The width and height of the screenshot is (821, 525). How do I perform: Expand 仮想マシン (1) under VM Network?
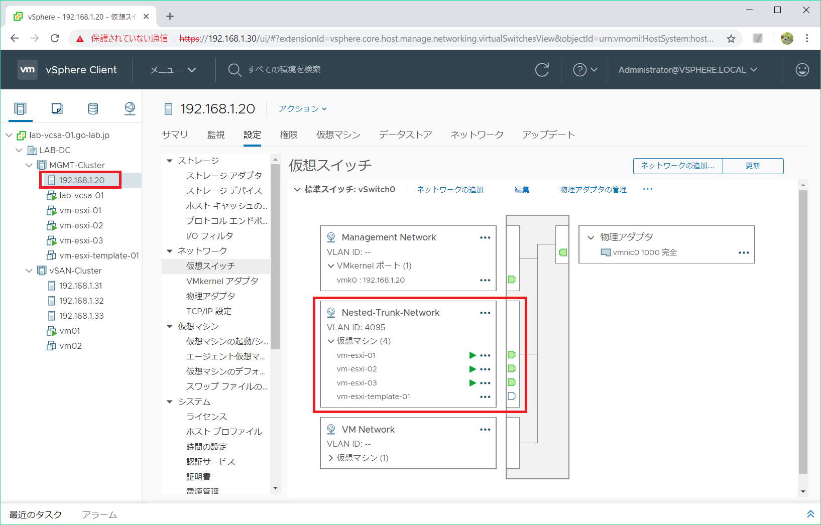(x=331, y=458)
